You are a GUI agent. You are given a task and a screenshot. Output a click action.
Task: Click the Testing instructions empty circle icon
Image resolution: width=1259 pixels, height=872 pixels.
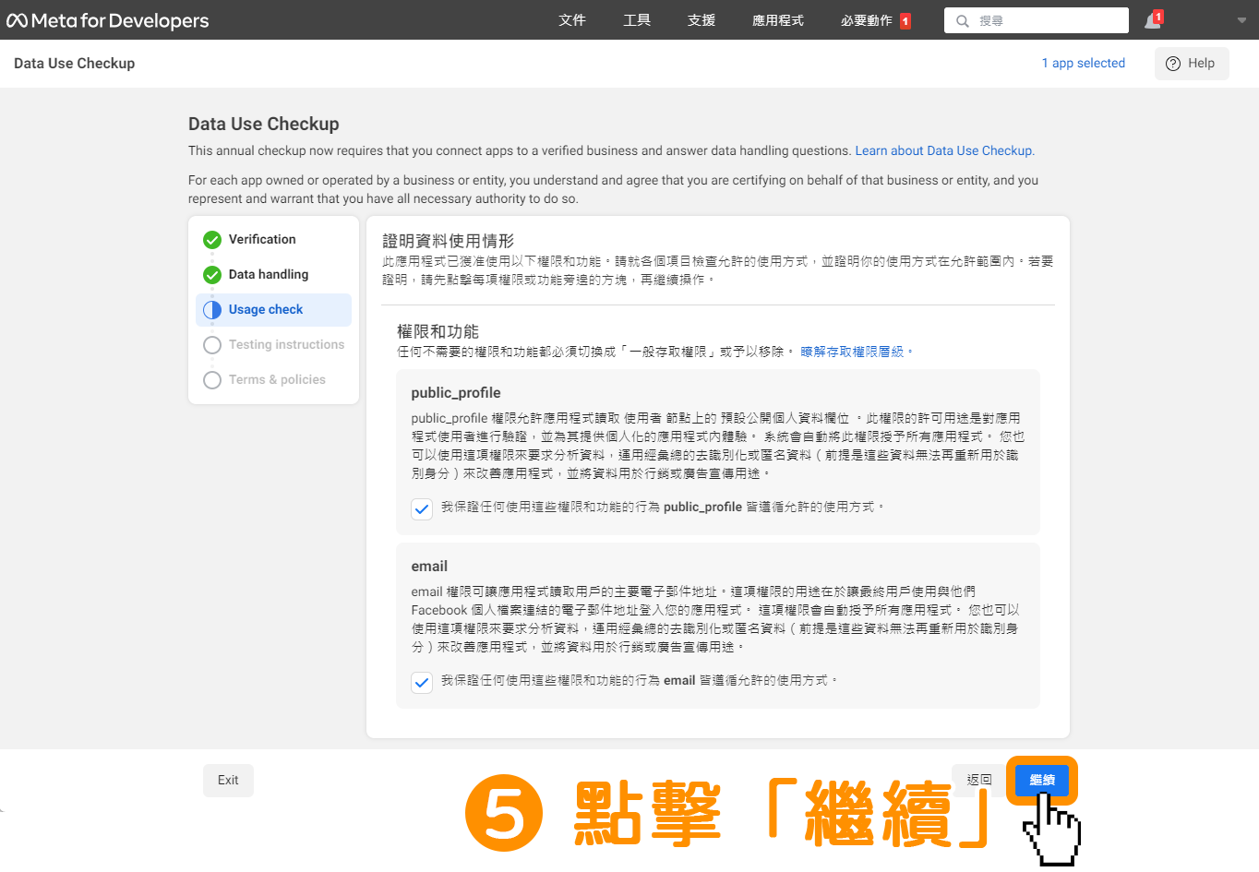(212, 345)
